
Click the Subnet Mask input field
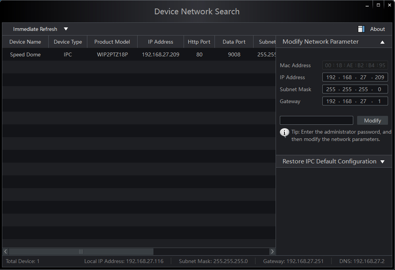click(355, 89)
